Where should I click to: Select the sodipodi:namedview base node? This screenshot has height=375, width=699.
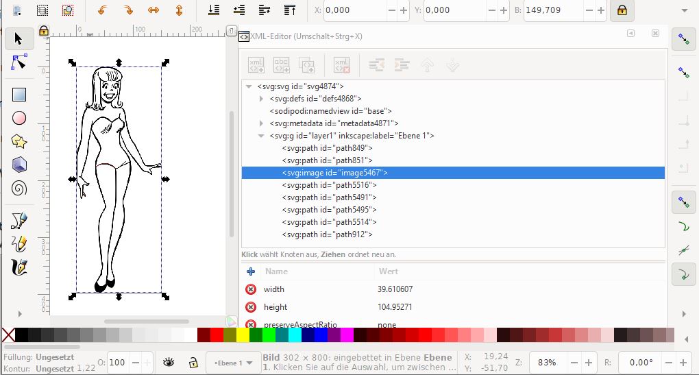click(330, 111)
